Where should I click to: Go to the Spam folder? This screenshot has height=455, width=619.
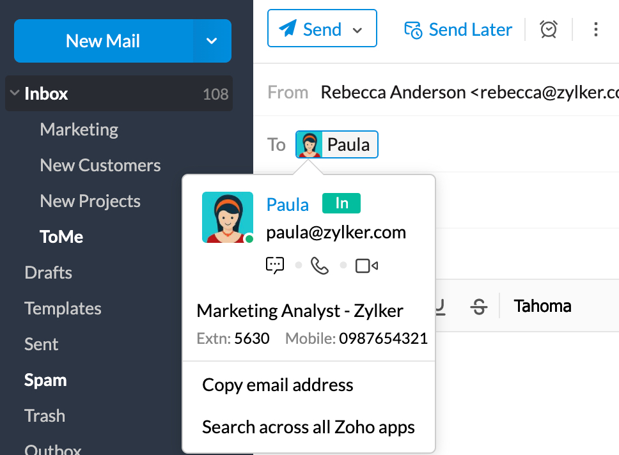pyautogui.click(x=45, y=380)
